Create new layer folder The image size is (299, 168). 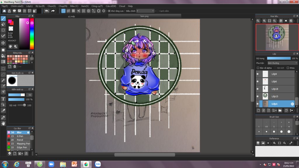tap(280, 111)
